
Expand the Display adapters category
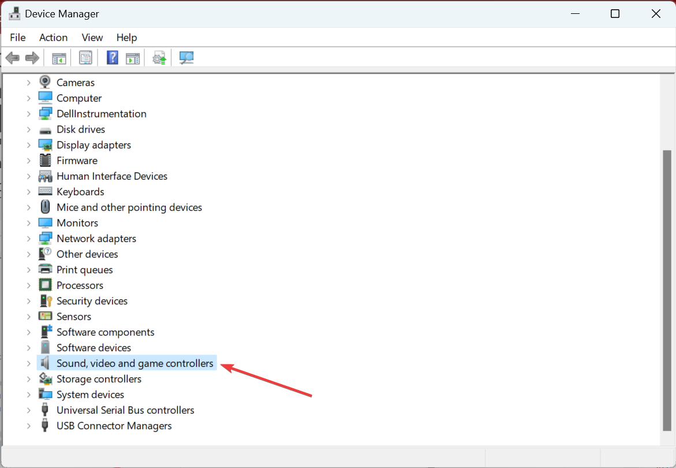tap(28, 145)
